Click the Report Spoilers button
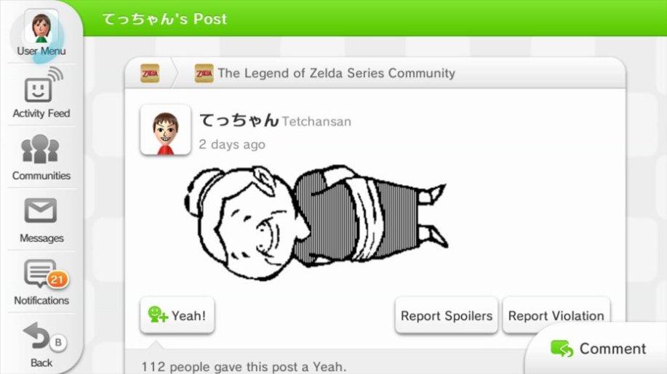Viewport: 667px width, 374px height. point(446,315)
